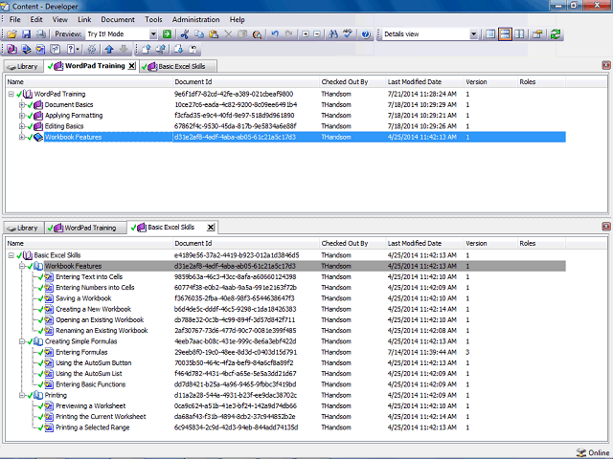Click the purple book new module icon

coord(11,49)
